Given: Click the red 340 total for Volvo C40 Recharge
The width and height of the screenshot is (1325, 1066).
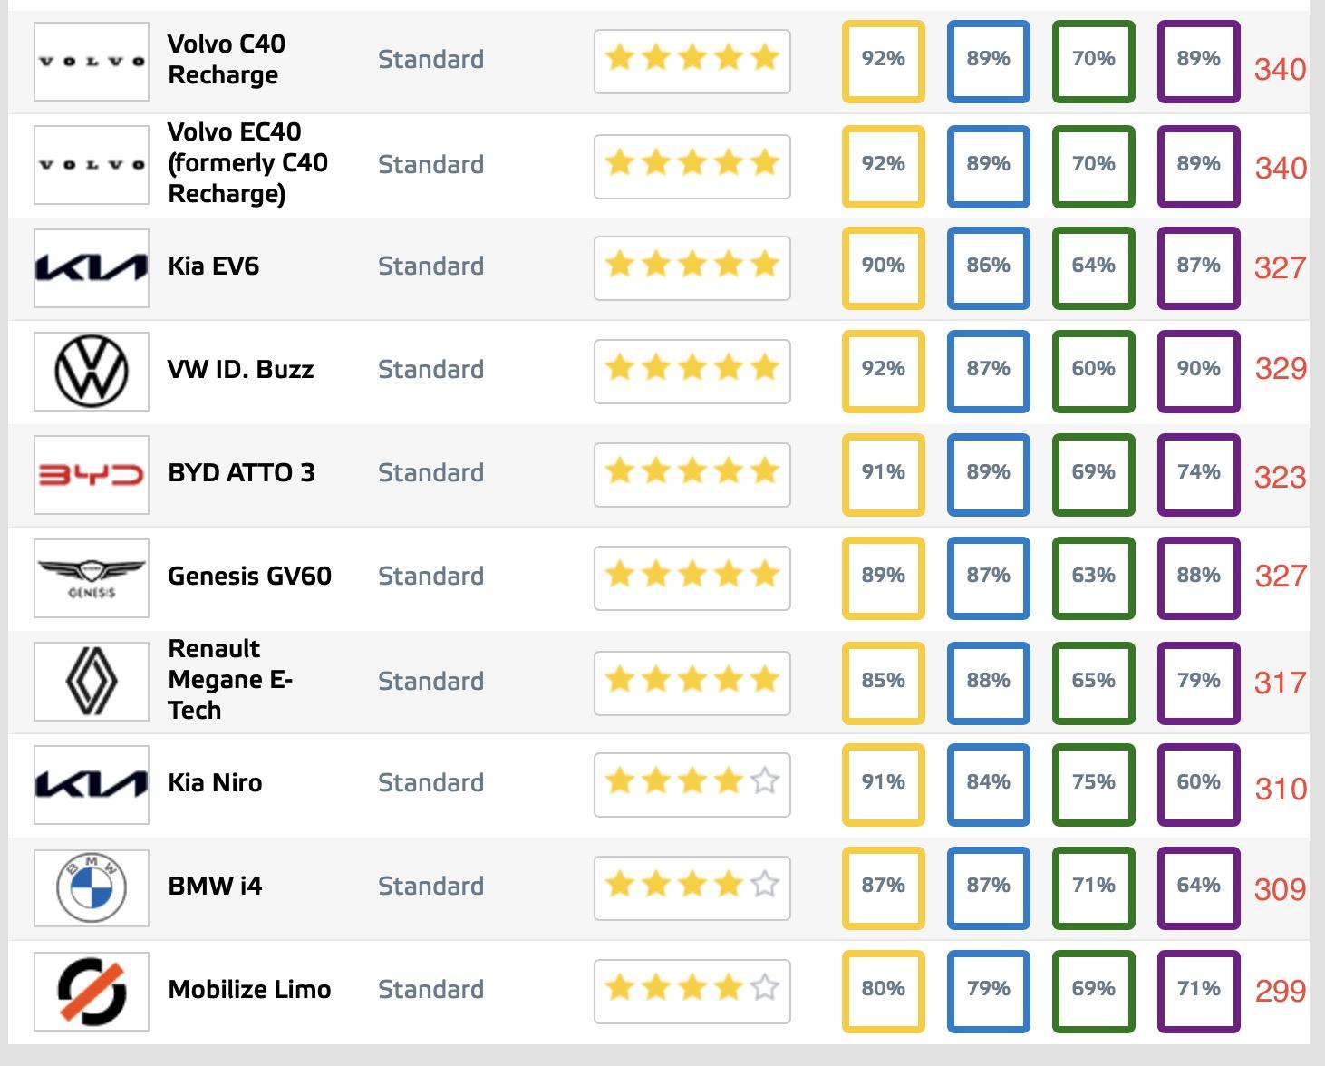Looking at the screenshot, I should click(x=1280, y=70).
